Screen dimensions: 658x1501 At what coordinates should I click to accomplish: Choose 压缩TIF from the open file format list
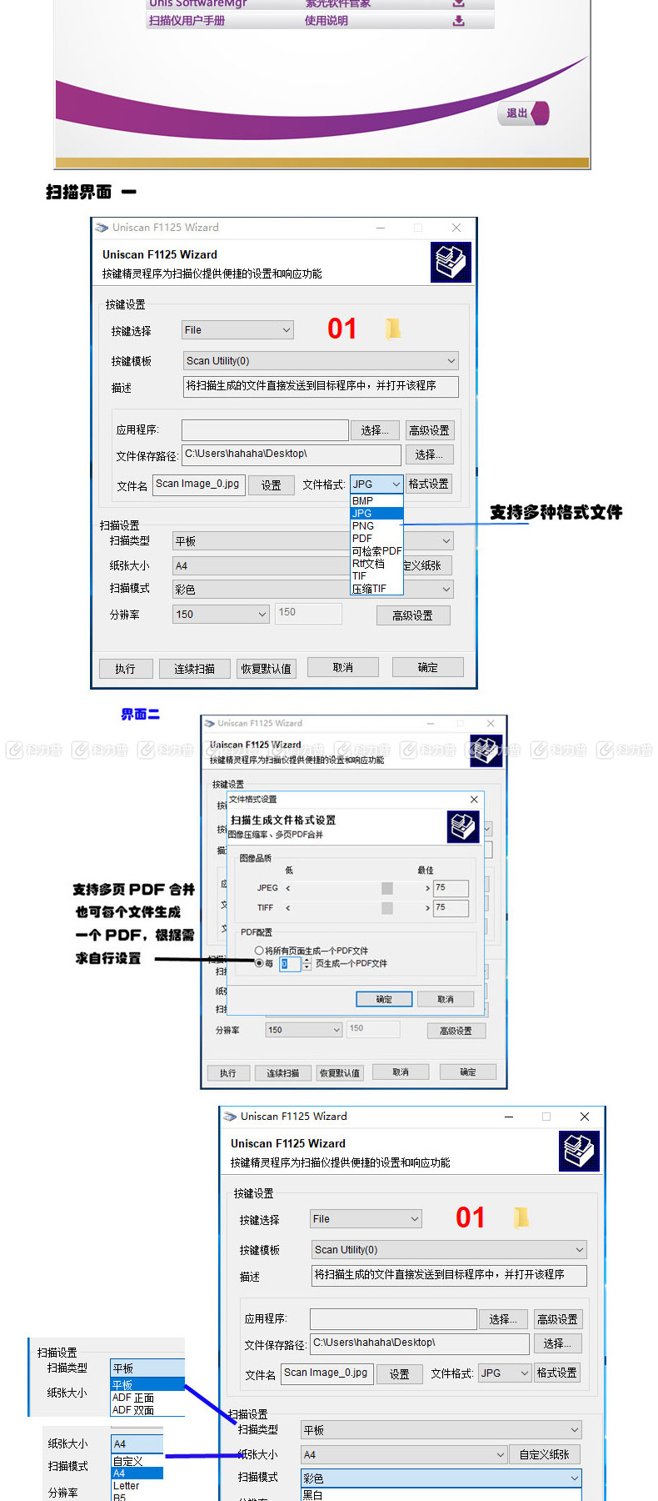pos(376,589)
